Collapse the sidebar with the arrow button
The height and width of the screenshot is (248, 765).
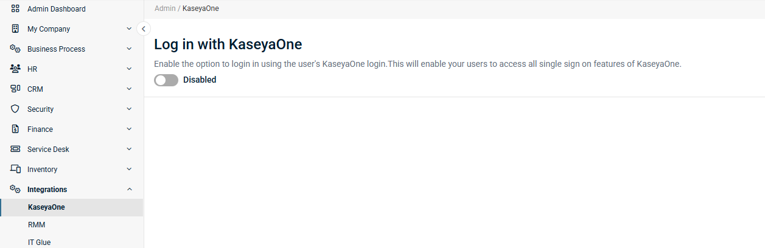144,29
